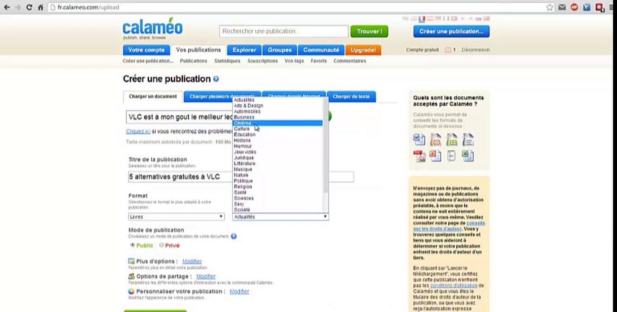The height and width of the screenshot is (312, 617).
Task: Click the blue Créer une publication button
Action: click(451, 31)
